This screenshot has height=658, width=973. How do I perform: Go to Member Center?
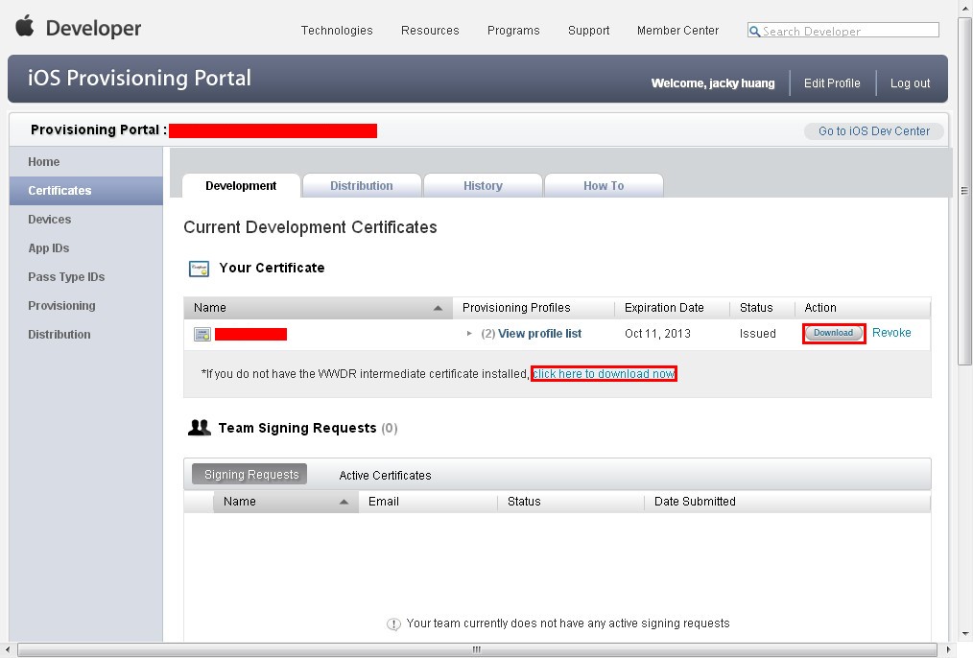[677, 31]
